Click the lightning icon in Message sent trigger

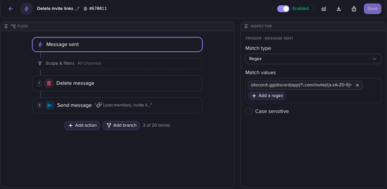coord(40,45)
